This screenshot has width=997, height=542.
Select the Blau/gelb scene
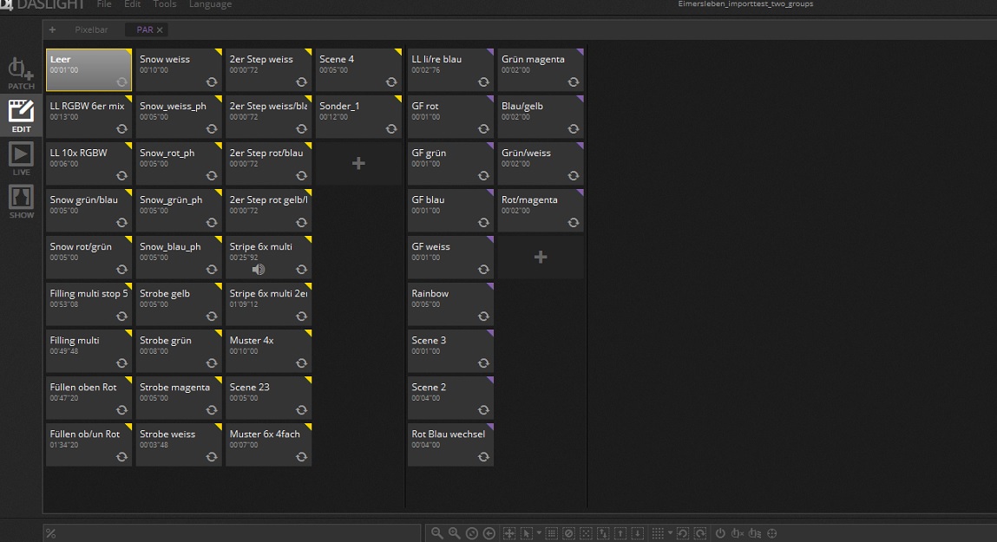[541, 117]
